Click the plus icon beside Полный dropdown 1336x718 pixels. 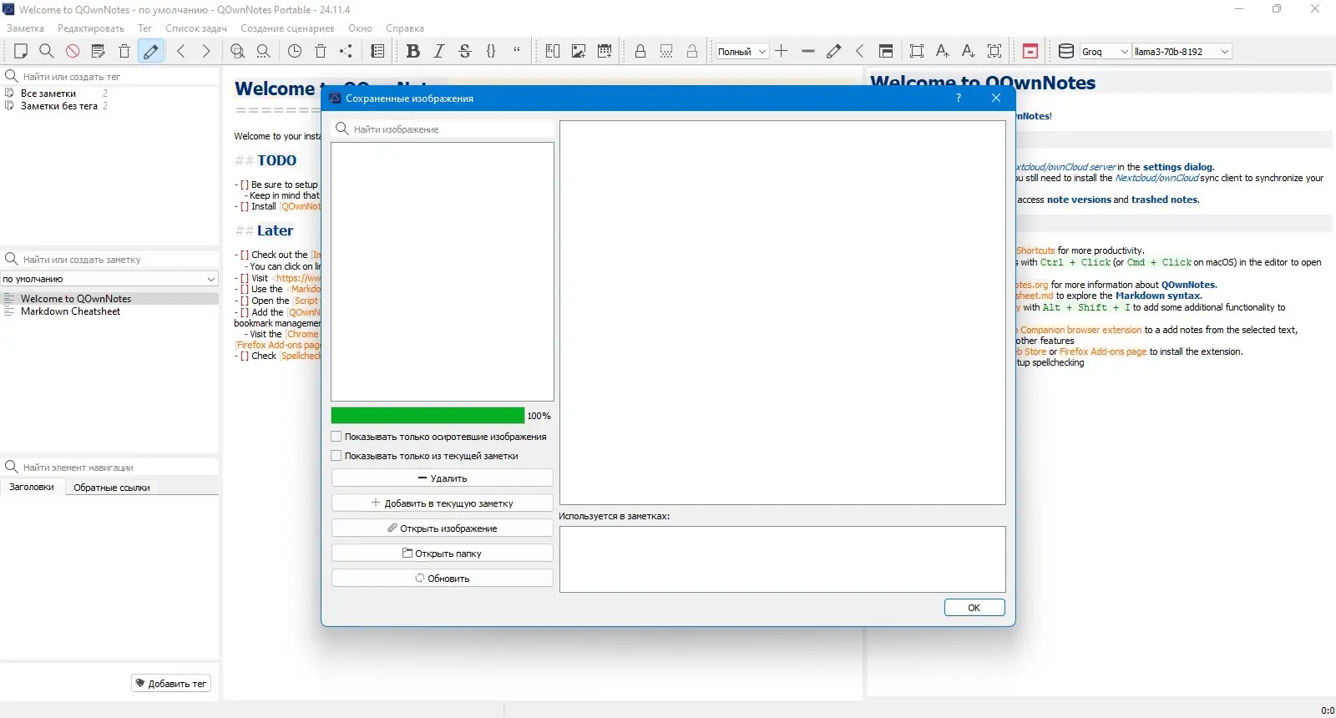[782, 51]
